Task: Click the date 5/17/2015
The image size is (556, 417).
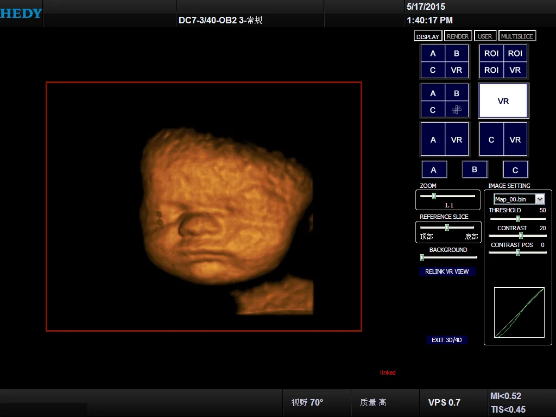Action: (426, 7)
